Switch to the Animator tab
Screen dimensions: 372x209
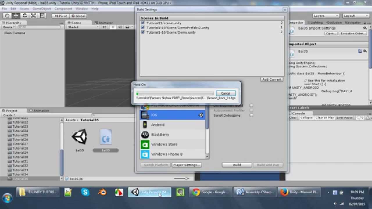click(103, 23)
